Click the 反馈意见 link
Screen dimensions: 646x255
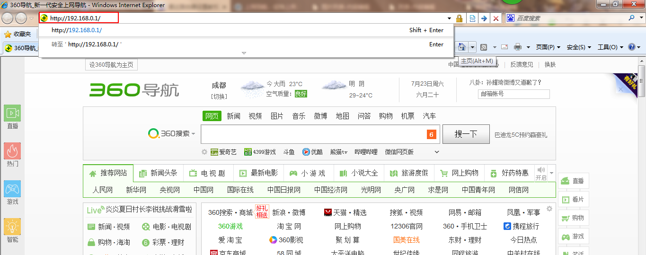522,65
